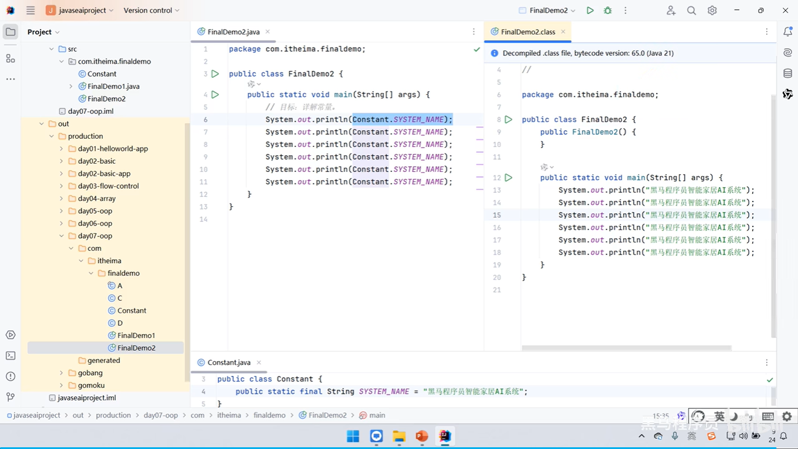798x449 pixels.
Task: Open the AI Assistant panel
Action: [788, 52]
